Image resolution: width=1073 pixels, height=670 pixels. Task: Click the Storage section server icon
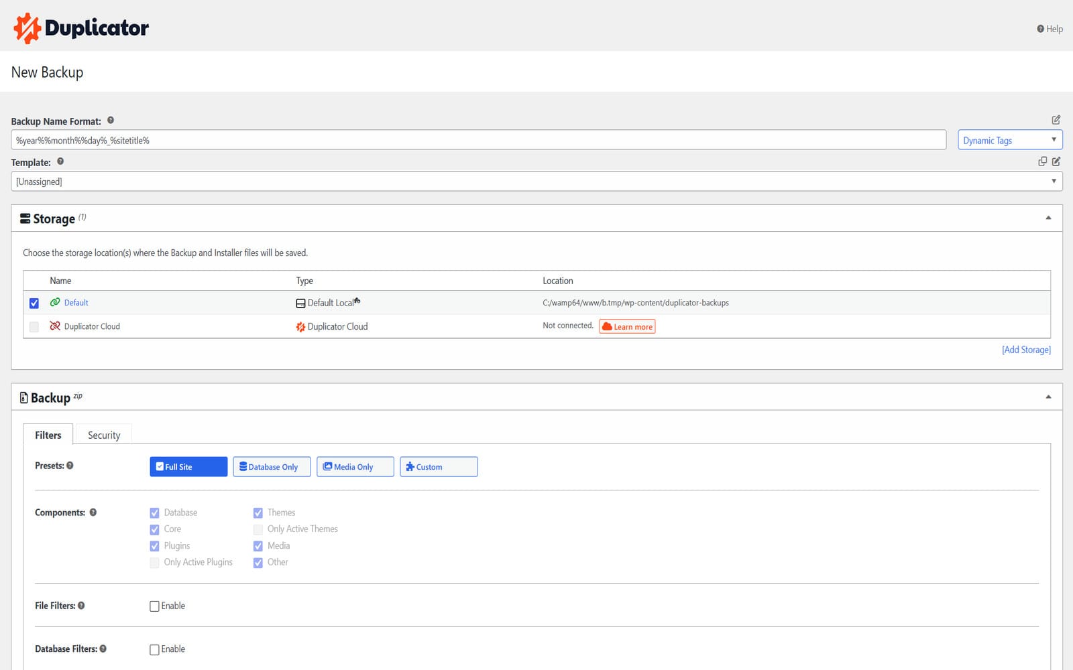point(25,218)
